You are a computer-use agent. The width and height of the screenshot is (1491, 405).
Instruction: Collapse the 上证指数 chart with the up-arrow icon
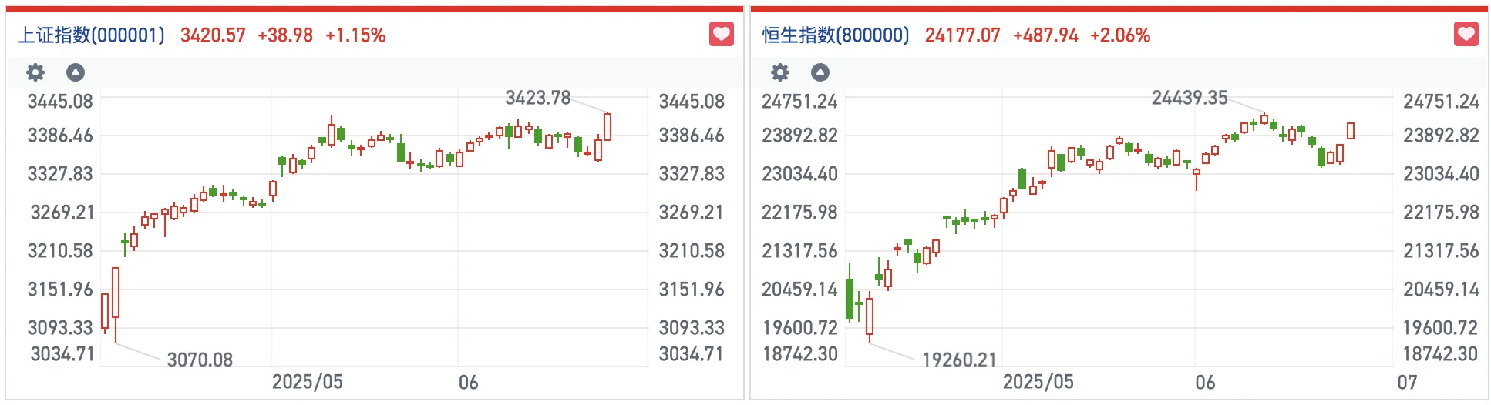(x=76, y=72)
